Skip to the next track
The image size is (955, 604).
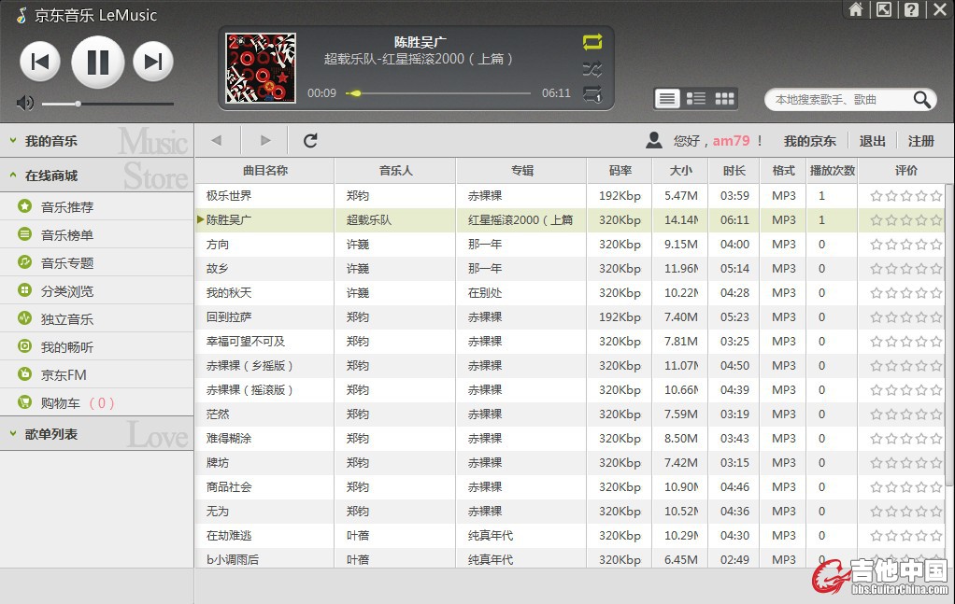tap(153, 62)
